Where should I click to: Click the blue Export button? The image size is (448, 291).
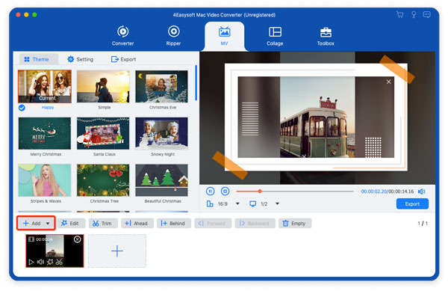pos(412,203)
